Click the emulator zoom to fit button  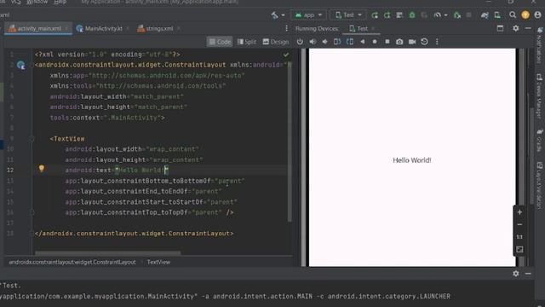(x=519, y=250)
